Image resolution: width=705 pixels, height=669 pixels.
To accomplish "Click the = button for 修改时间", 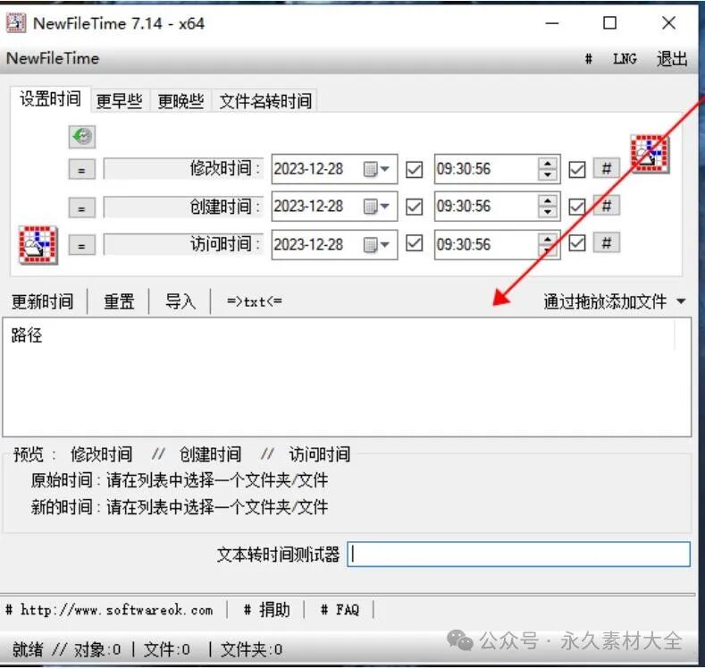I will click(x=82, y=170).
